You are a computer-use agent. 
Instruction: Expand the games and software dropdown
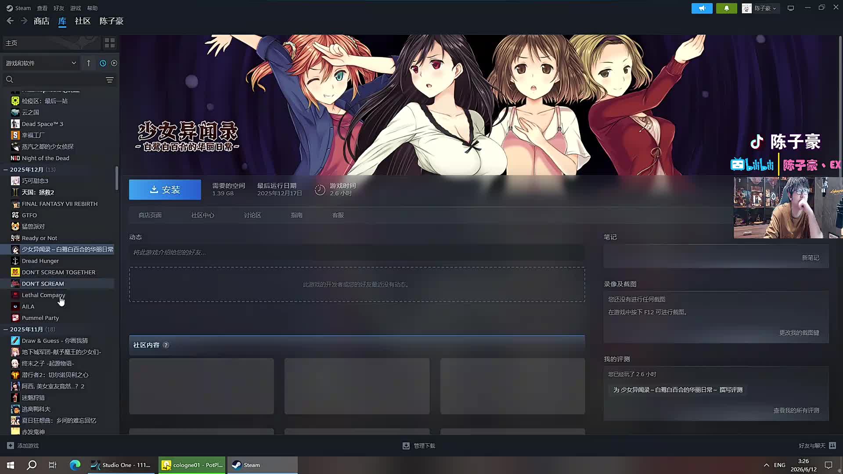(40, 63)
